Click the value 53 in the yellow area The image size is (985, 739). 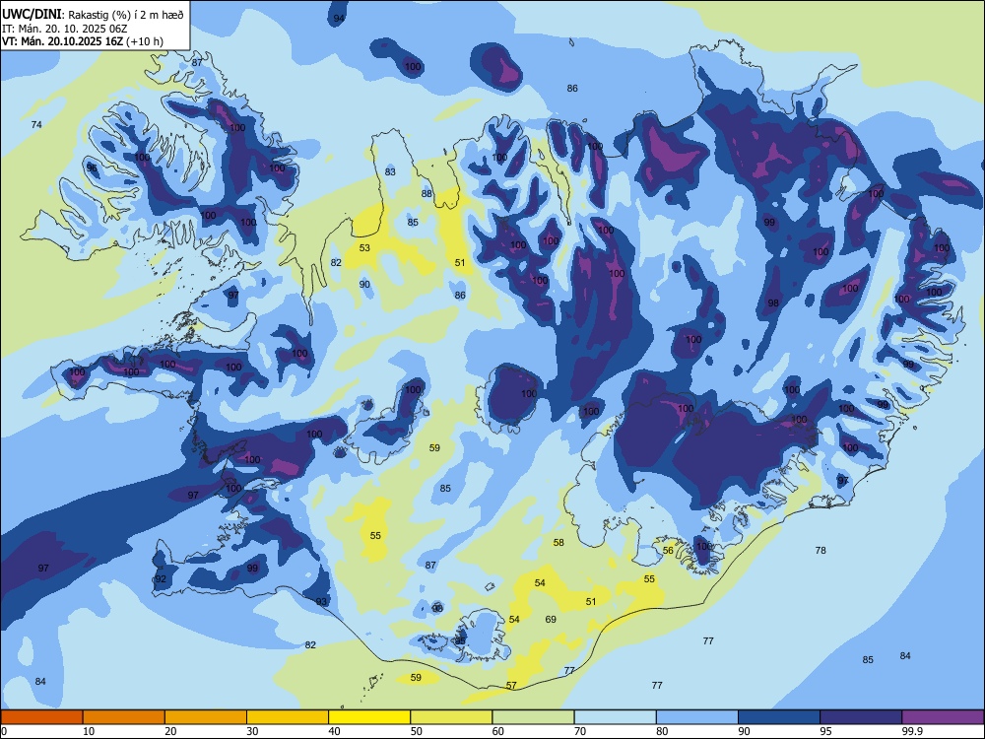(x=364, y=247)
